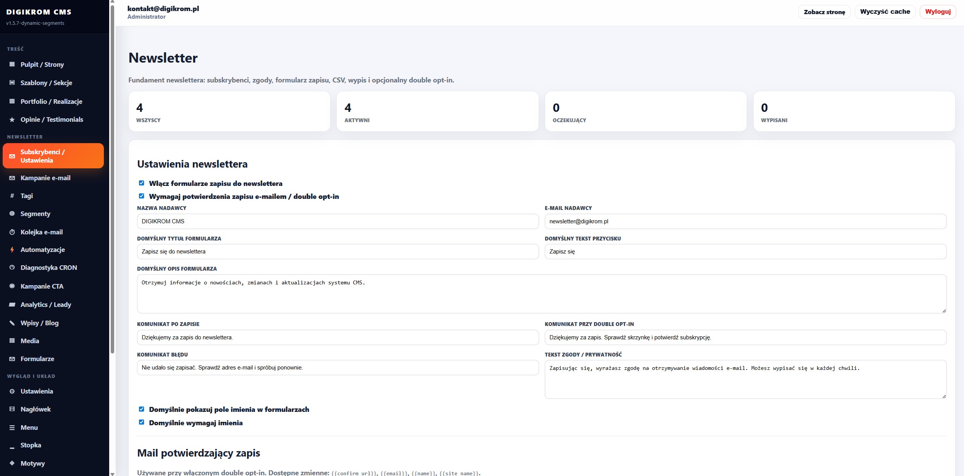Toggle Włącz formularze zapisu do newslettera checkbox
The image size is (964, 476).
(142, 183)
